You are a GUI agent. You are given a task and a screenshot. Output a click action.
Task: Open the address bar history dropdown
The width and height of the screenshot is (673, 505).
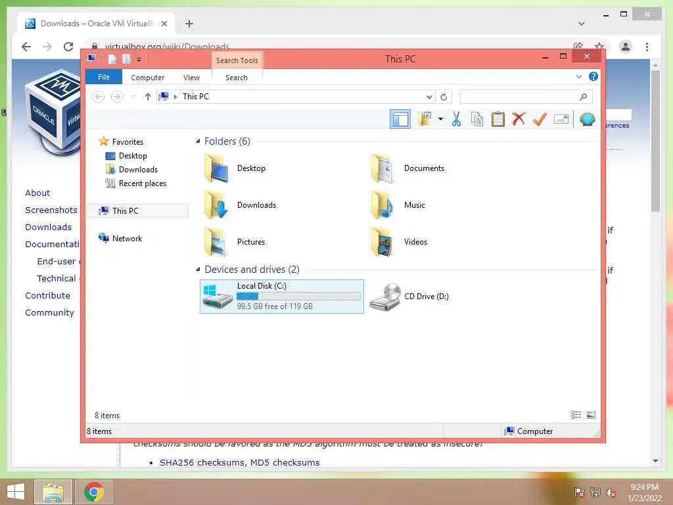[x=429, y=97]
